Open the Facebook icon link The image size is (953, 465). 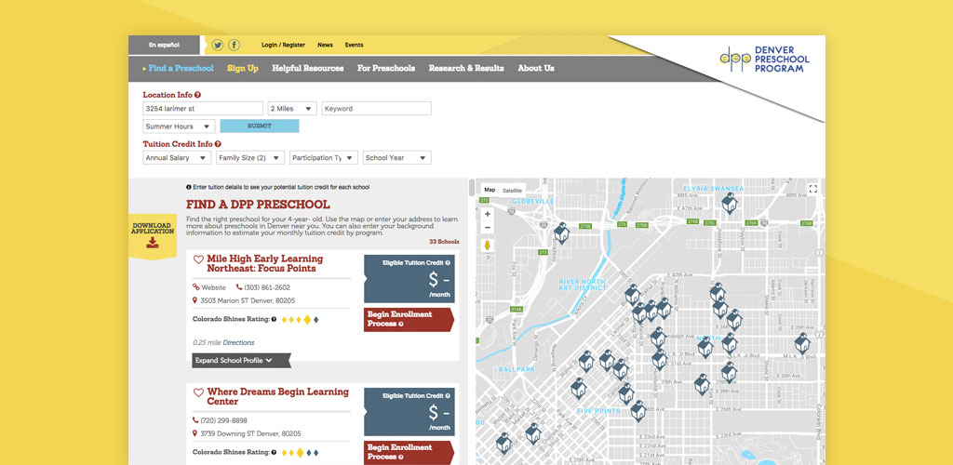click(x=234, y=45)
